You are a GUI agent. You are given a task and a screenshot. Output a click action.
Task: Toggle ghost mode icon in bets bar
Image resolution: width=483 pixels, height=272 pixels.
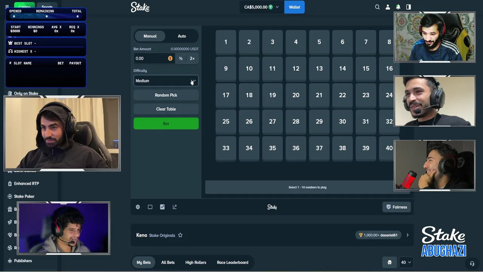tap(389, 262)
